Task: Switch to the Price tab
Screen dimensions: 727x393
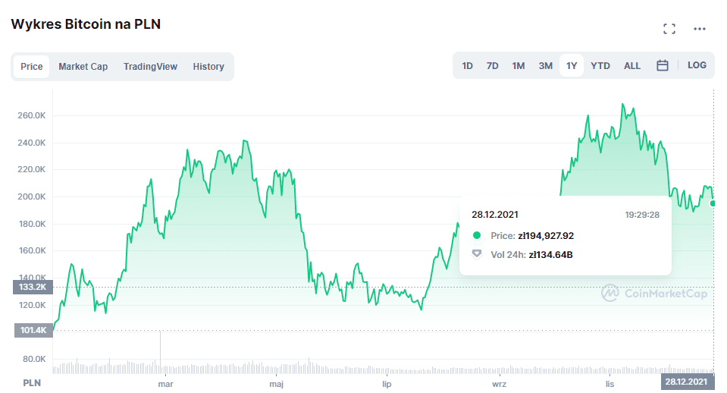Action: click(32, 67)
